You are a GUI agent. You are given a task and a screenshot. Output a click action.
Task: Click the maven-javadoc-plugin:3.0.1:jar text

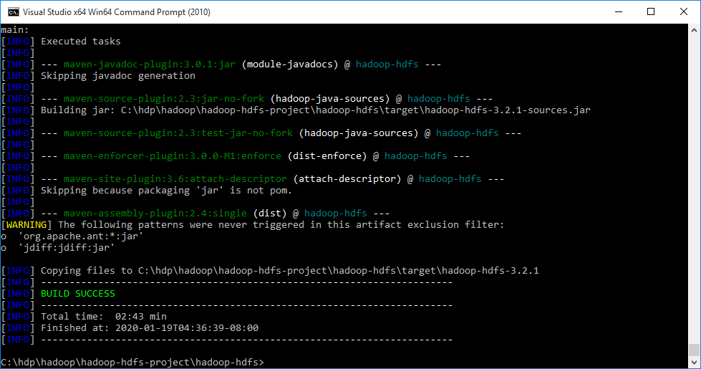click(150, 64)
